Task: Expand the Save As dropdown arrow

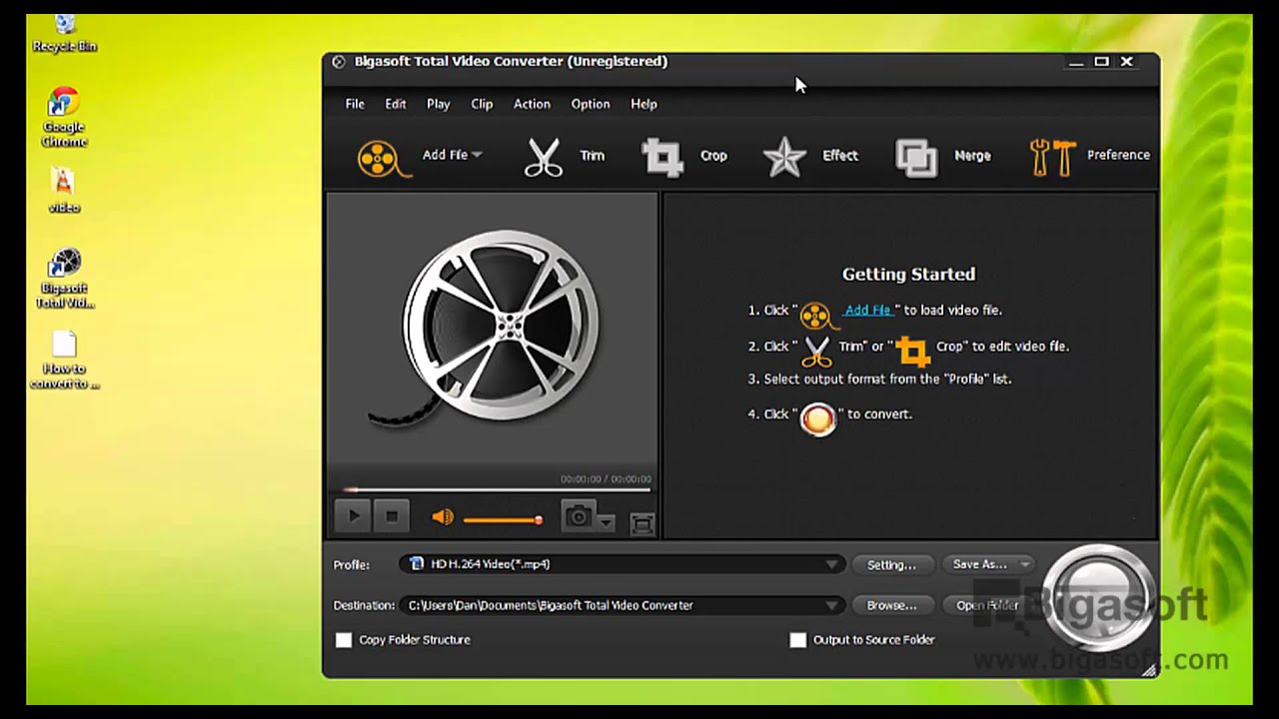Action: (x=1024, y=565)
